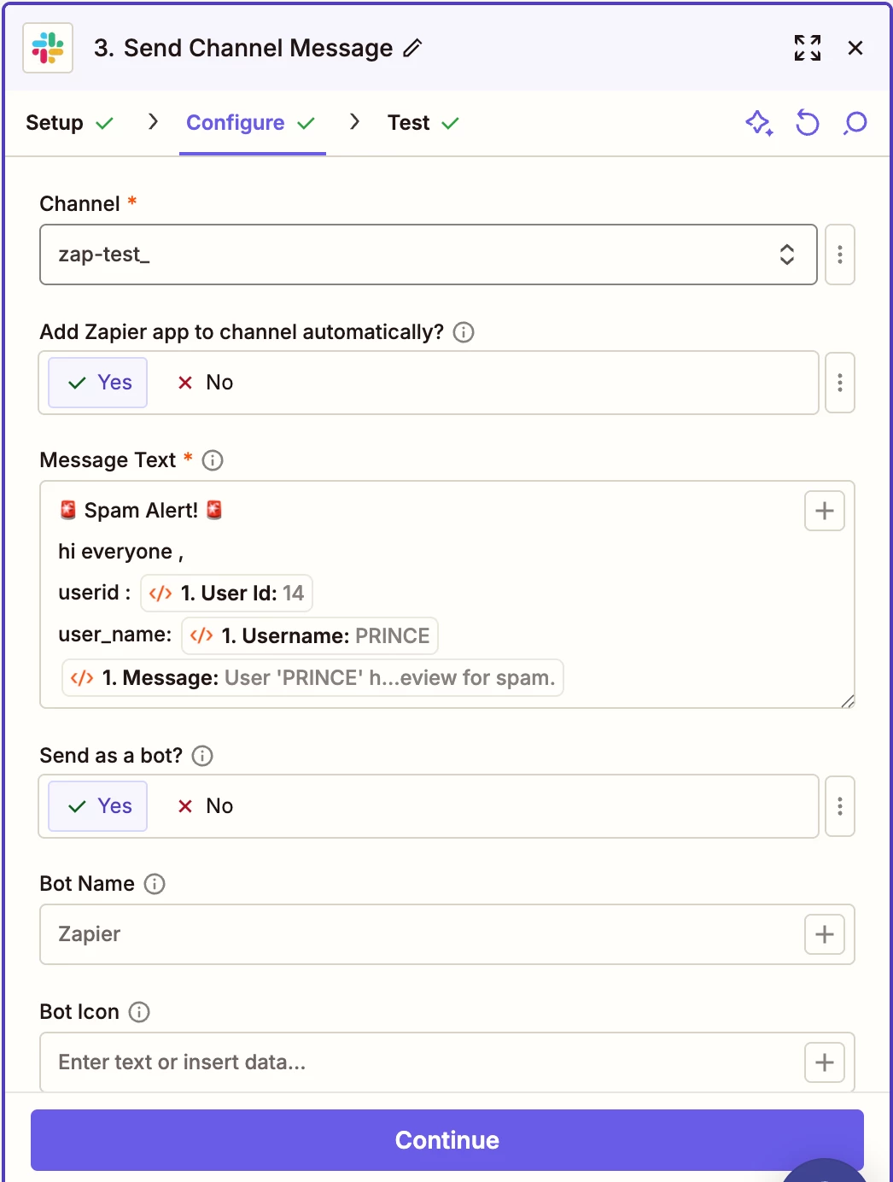Insert data using Message Text plus button
The image size is (893, 1182).
[x=824, y=511]
